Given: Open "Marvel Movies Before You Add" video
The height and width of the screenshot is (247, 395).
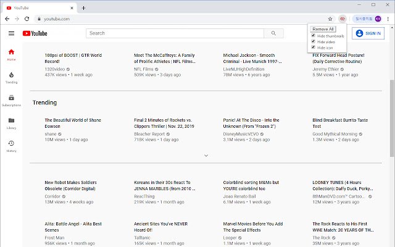Looking at the screenshot, I should tap(253, 227).
